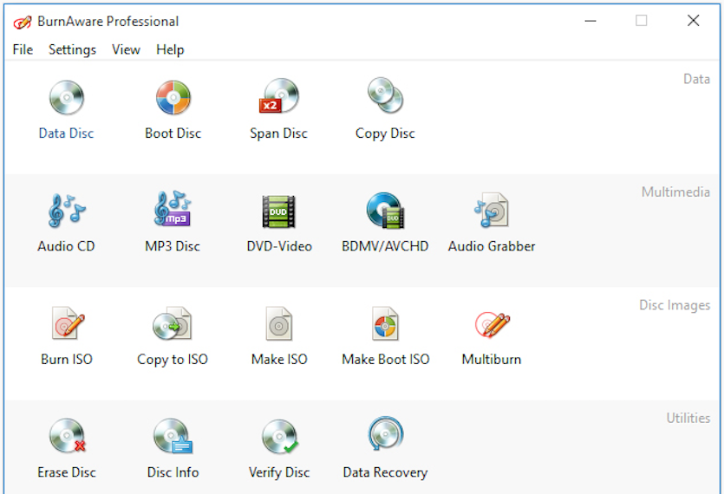The image size is (724, 494).
Task: Open the View menu
Action: pyautogui.click(x=126, y=49)
